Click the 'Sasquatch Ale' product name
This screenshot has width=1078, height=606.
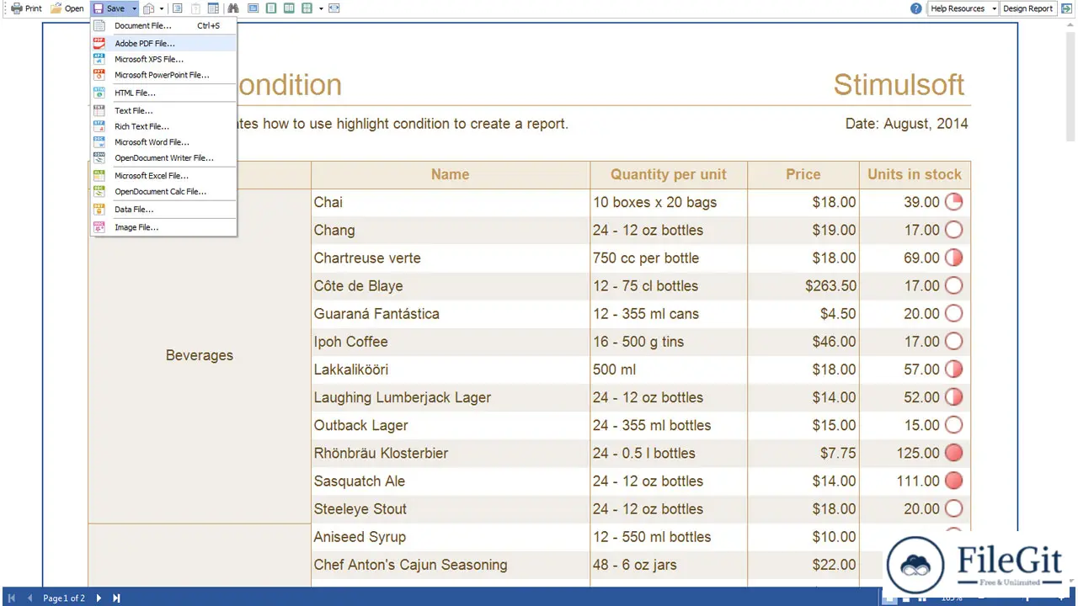(359, 481)
